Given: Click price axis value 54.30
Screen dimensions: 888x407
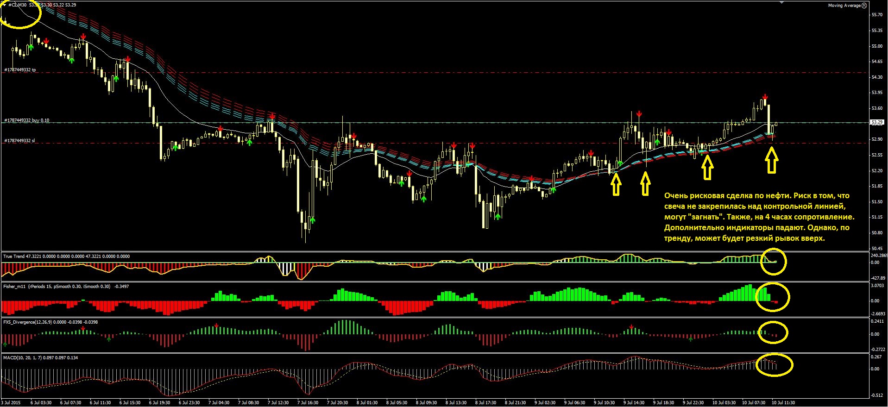Looking at the screenshot, I should 877,77.
